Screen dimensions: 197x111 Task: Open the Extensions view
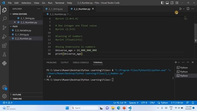click(4, 46)
